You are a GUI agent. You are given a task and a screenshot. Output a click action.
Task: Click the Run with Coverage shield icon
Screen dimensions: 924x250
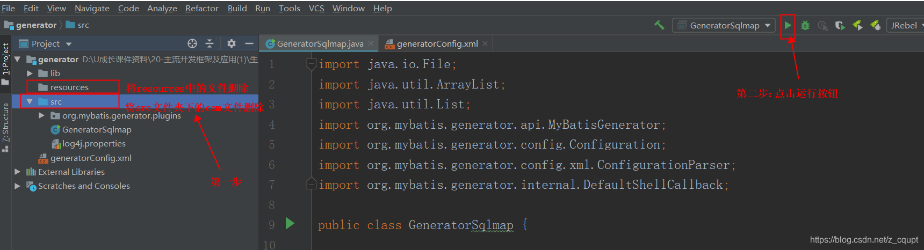(x=840, y=25)
